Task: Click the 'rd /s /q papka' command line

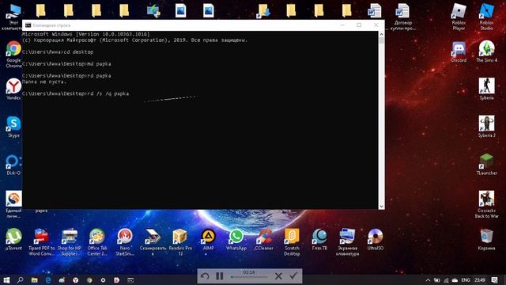Action: pyautogui.click(x=76, y=93)
